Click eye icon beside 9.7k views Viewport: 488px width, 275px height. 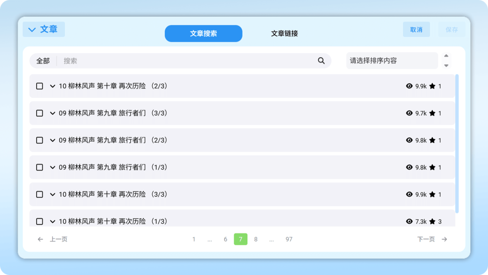point(409,113)
